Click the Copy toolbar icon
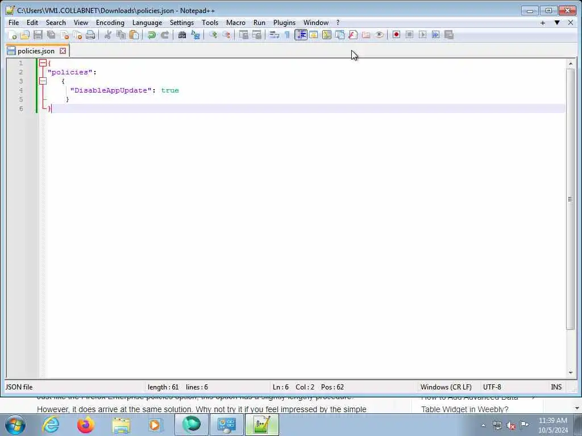Screen dimensions: 582x436 121,35
